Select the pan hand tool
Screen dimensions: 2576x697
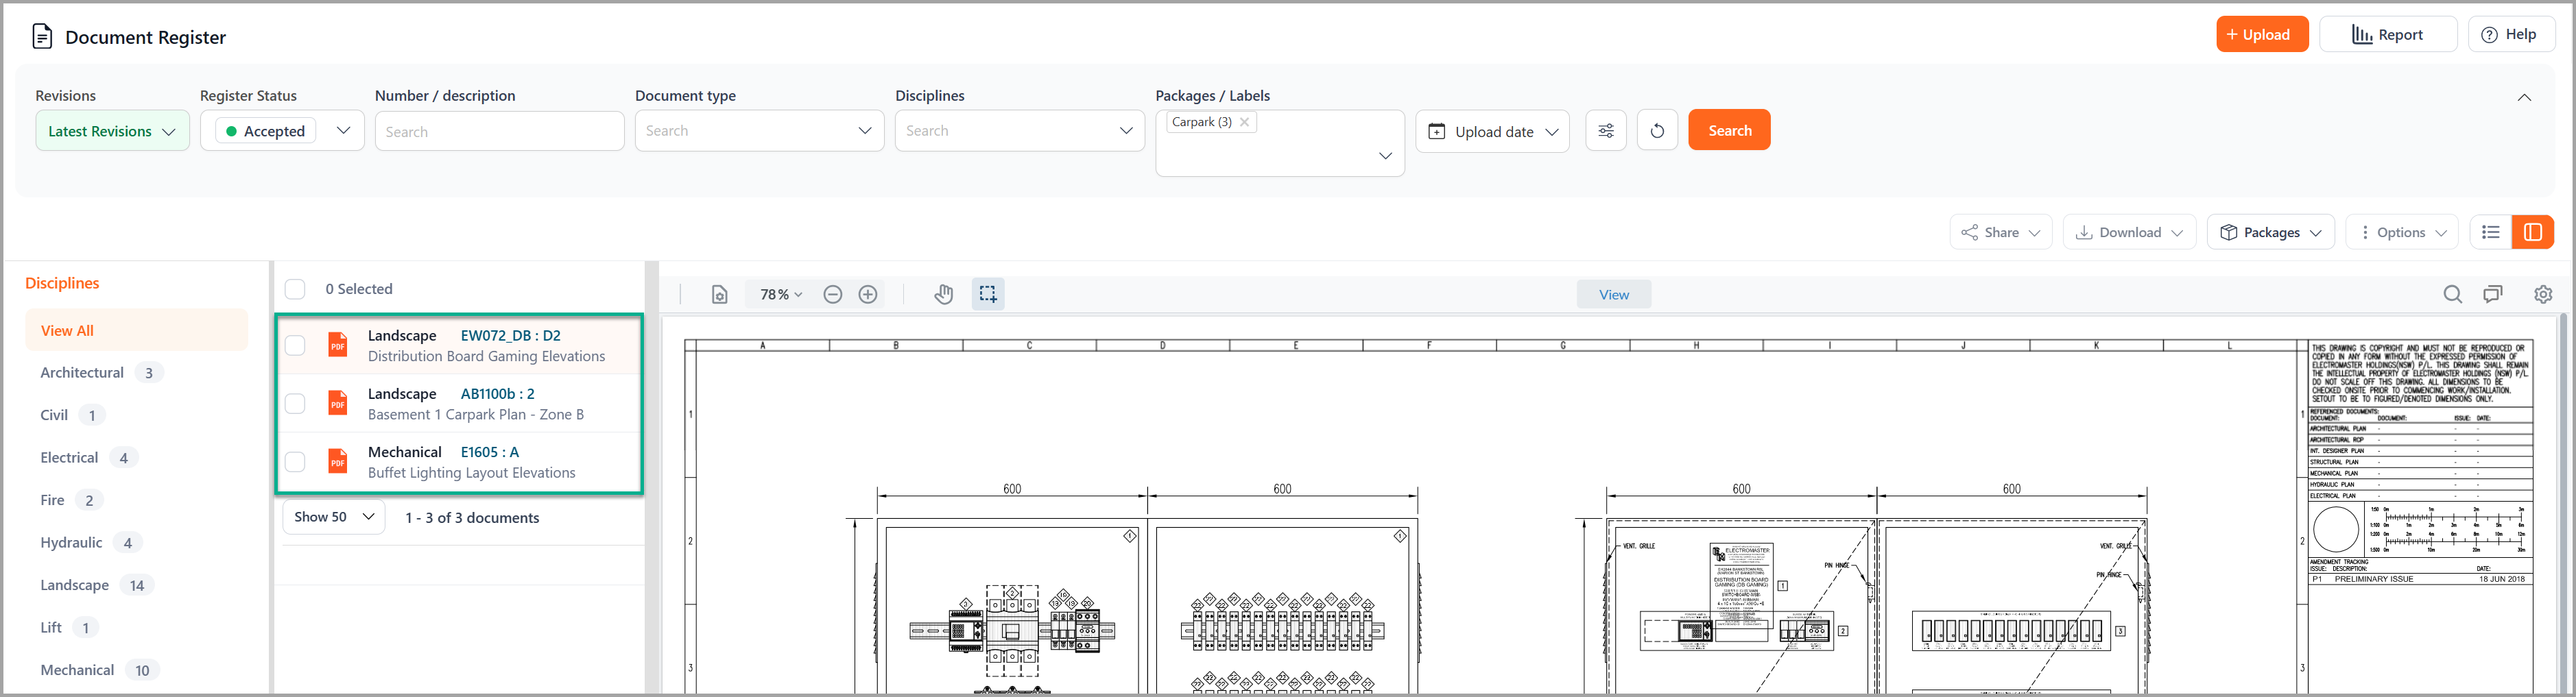click(944, 294)
